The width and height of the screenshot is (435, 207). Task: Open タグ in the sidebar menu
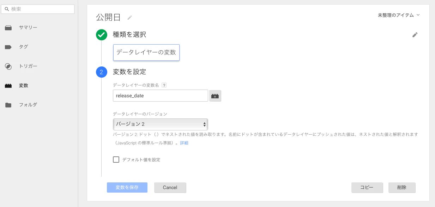click(x=24, y=47)
